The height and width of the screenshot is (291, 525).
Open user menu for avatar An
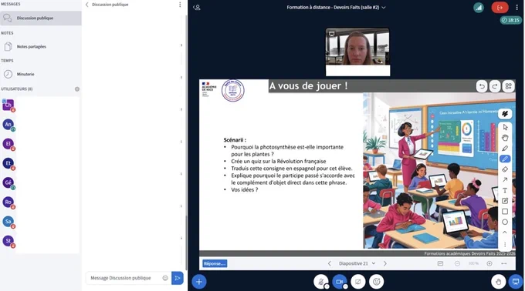point(8,124)
